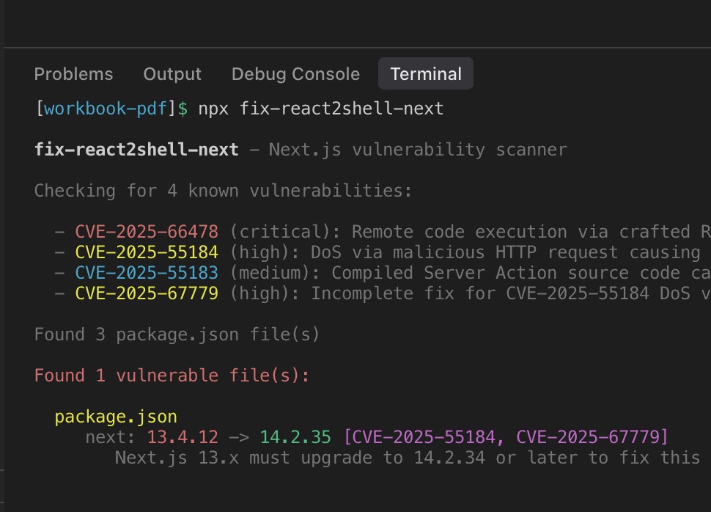Viewport: 711px width, 512px height.
Task: Click the 'npx fix-react2shell-next' command text
Action: pyautogui.click(x=321, y=109)
